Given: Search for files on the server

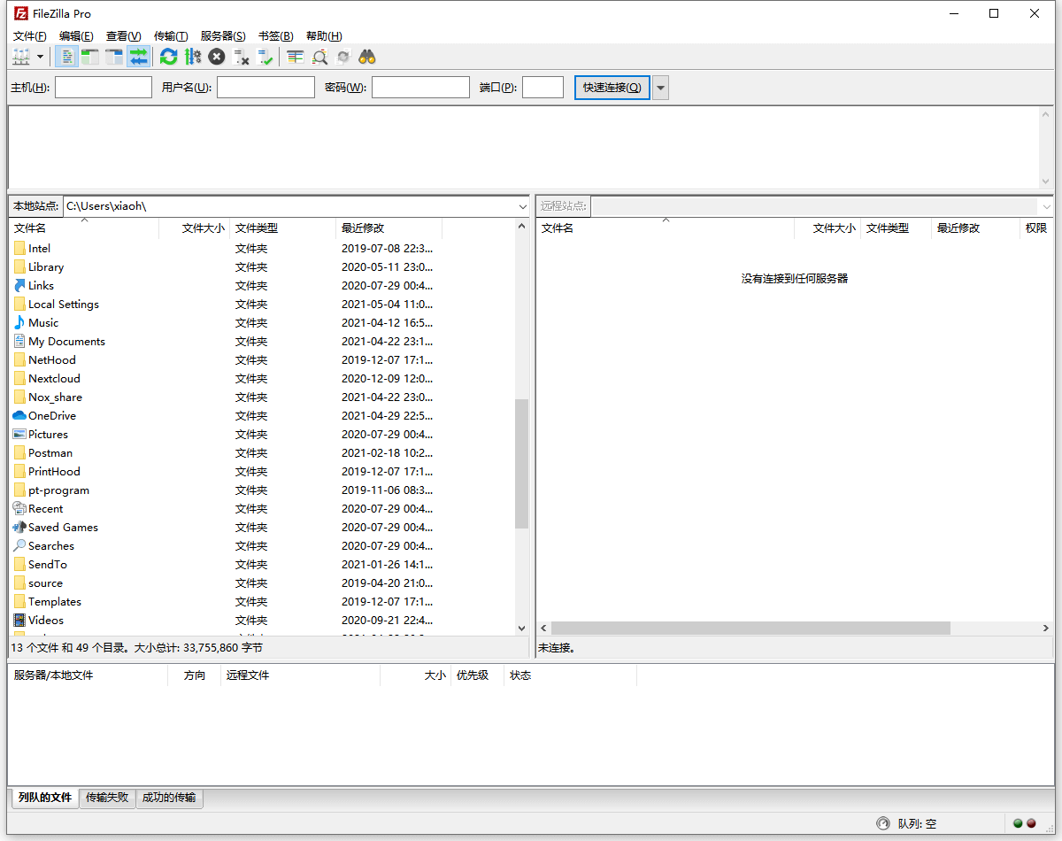Looking at the screenshot, I should click(366, 56).
